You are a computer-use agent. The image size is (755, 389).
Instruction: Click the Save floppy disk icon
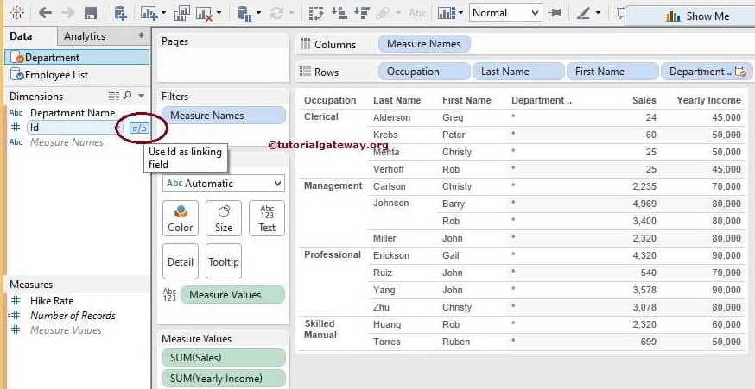pos(91,14)
